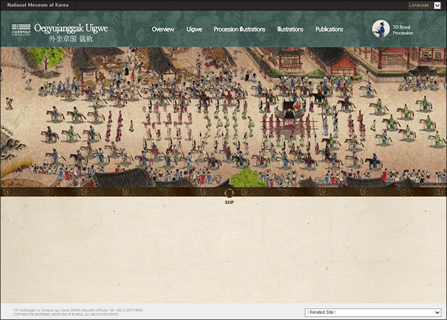Open the Publications menu item
This screenshot has height=320, width=447.
[x=329, y=30]
